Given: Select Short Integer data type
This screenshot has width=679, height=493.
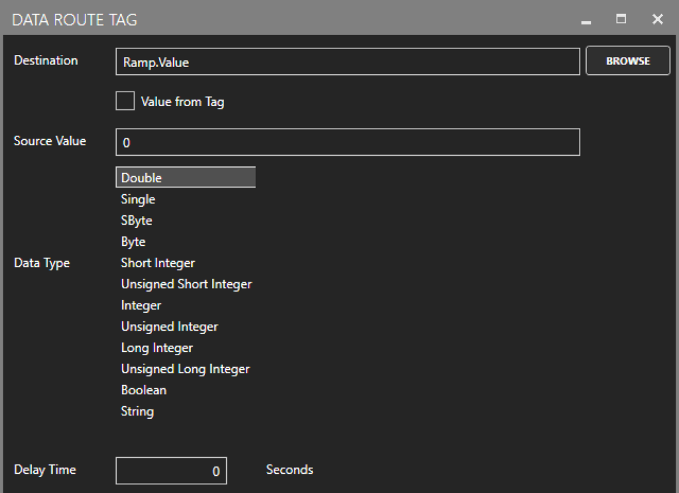Looking at the screenshot, I should (x=158, y=263).
